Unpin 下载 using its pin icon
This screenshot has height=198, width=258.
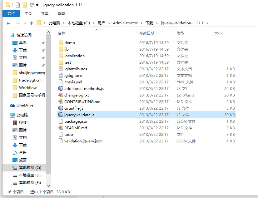[43, 50]
